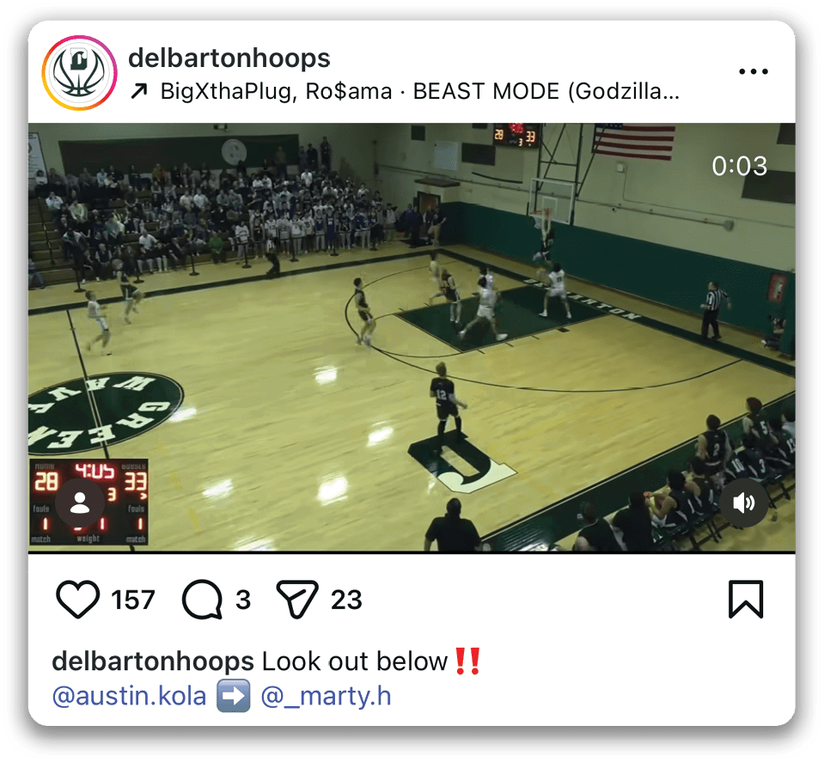The width and height of the screenshot is (824, 762).
Task: Open the delbartonhoops profile picture story
Action: [79, 72]
